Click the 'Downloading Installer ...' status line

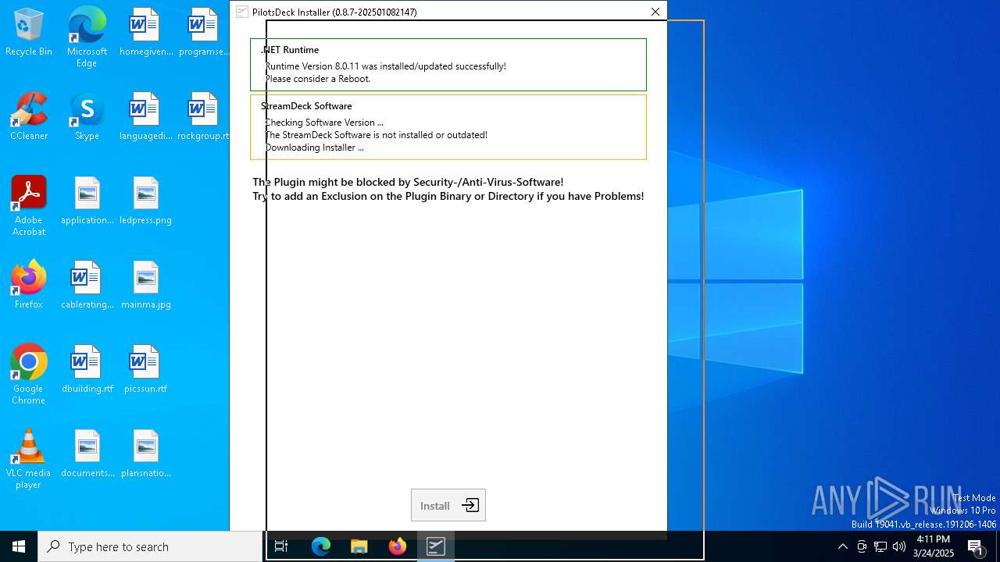click(314, 148)
